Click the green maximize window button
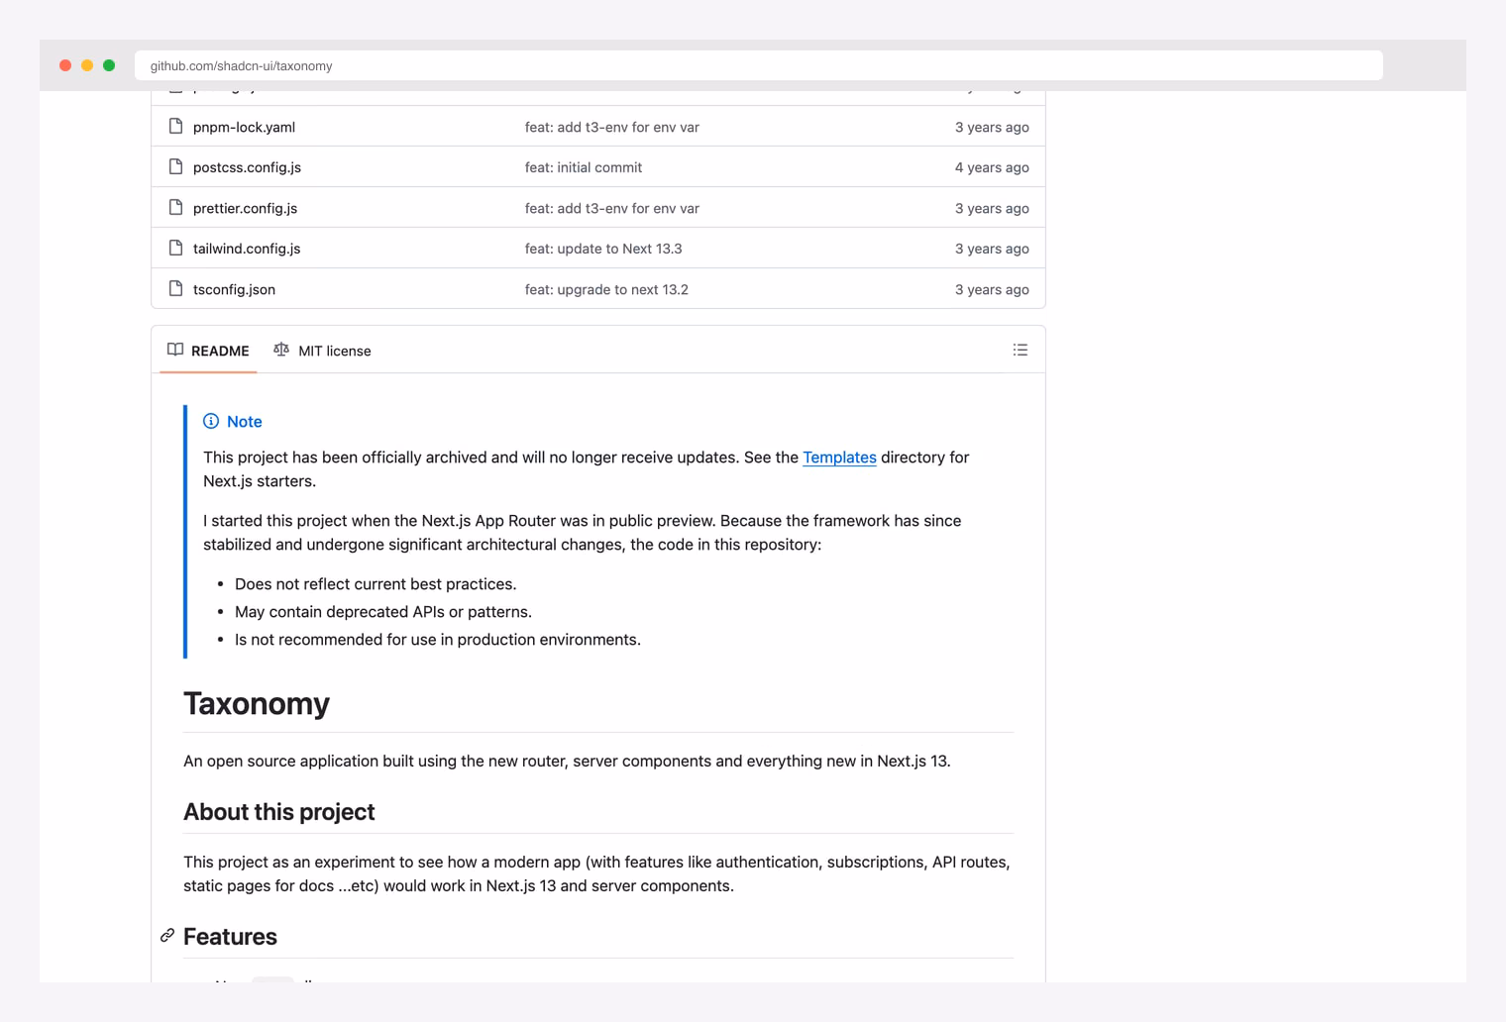The height and width of the screenshot is (1022, 1506). tap(109, 65)
